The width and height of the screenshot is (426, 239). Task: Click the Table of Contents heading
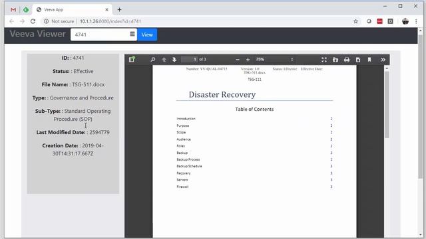(x=254, y=109)
